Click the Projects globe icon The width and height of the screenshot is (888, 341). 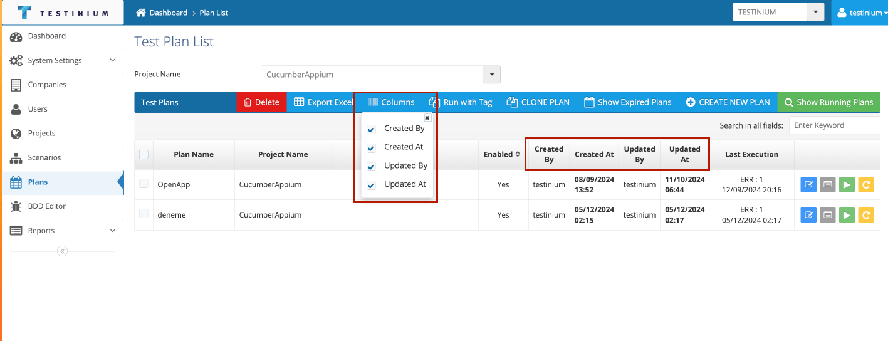pos(16,134)
